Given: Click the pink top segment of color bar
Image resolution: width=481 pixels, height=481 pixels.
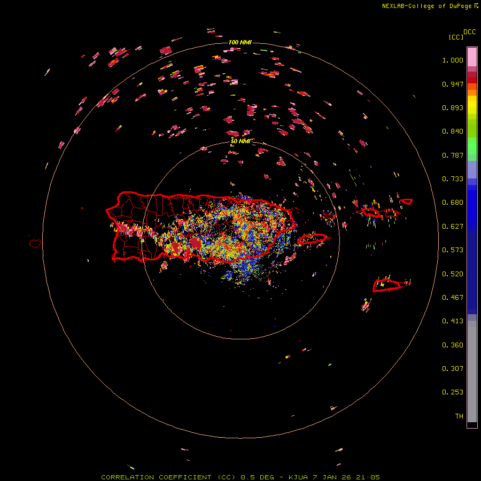Looking at the screenshot, I should (472, 57).
